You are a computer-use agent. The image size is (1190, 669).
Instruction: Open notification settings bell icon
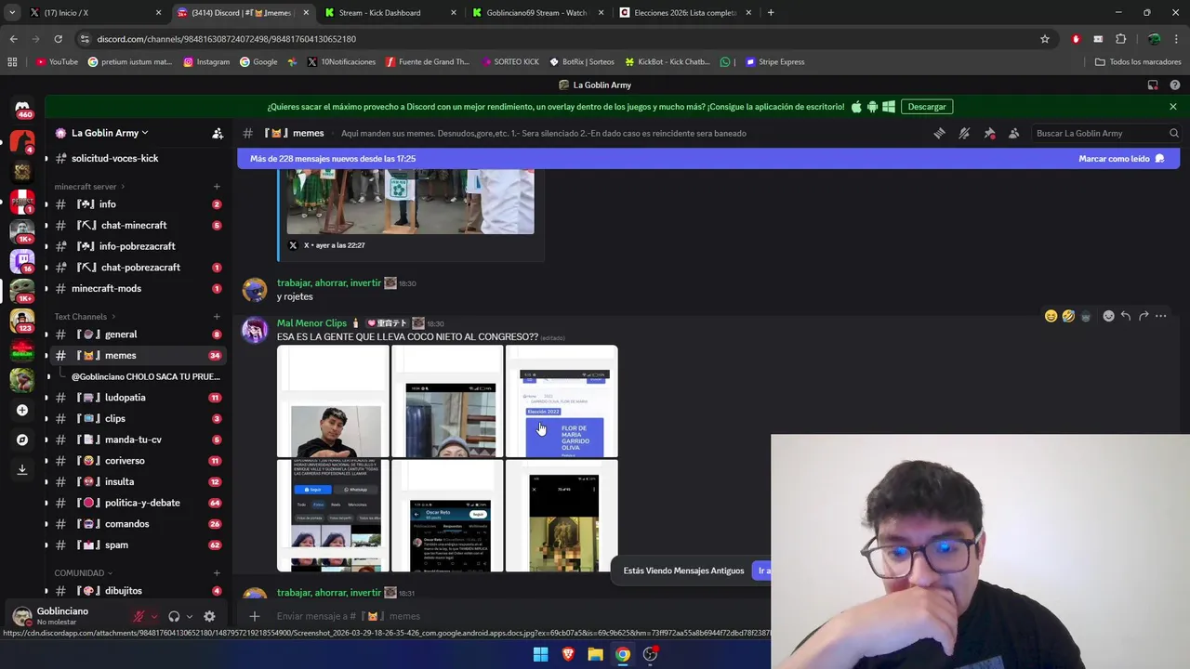(x=964, y=133)
